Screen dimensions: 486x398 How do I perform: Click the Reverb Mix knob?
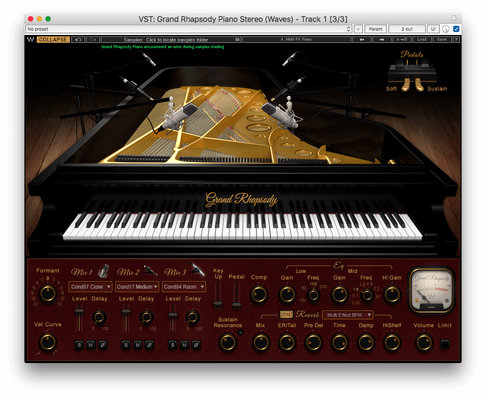(x=260, y=342)
